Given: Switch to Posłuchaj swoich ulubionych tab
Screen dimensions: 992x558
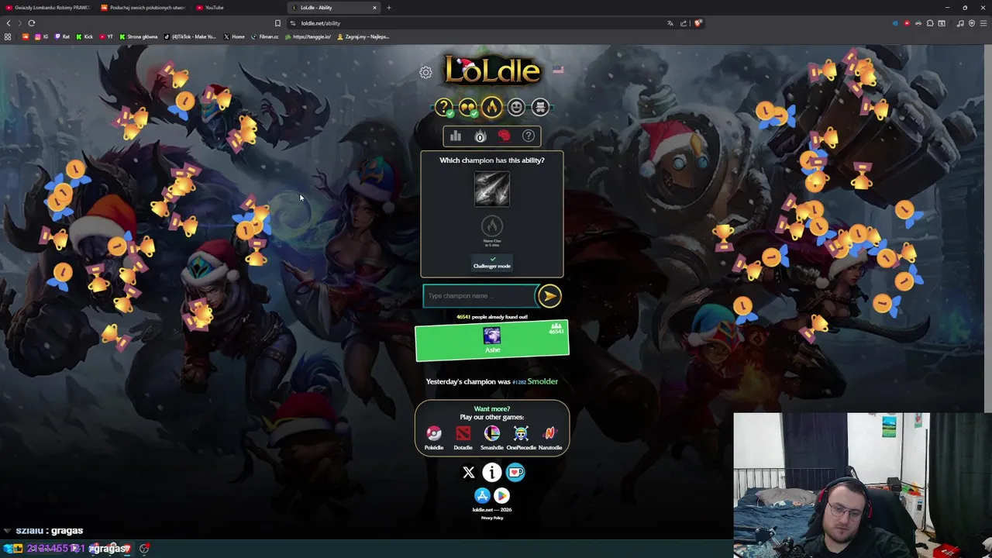Looking at the screenshot, I should (143, 8).
